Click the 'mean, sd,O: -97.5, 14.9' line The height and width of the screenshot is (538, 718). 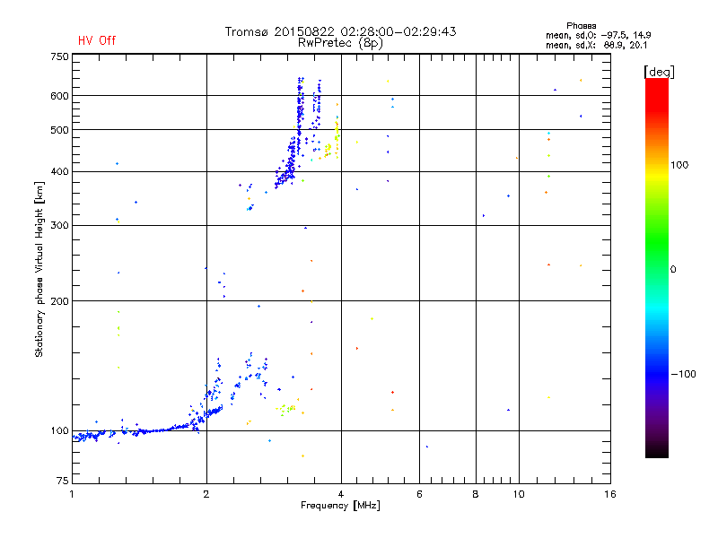(598, 35)
